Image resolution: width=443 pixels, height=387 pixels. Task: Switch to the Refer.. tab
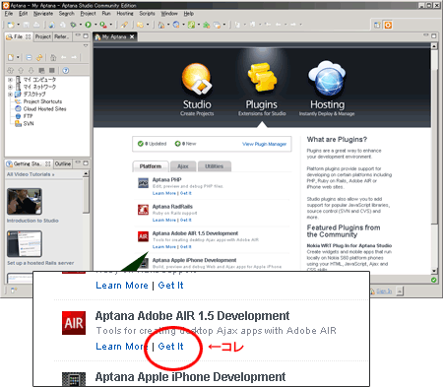pyautogui.click(x=62, y=36)
